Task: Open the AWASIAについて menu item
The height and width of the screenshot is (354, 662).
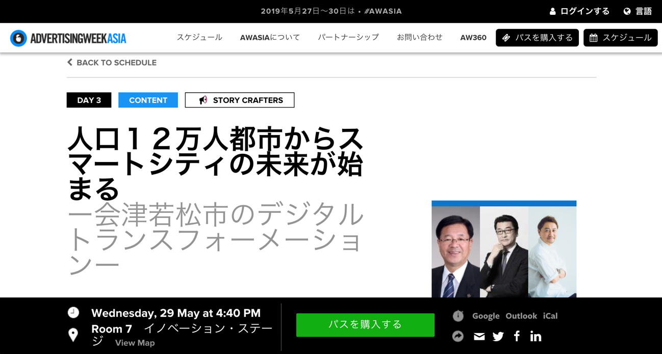Action: click(270, 38)
